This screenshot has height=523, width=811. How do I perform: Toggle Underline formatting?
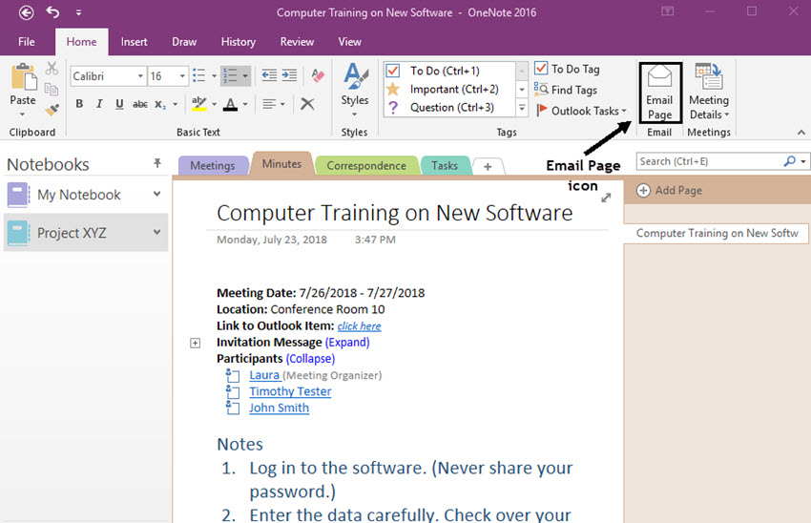(x=119, y=104)
